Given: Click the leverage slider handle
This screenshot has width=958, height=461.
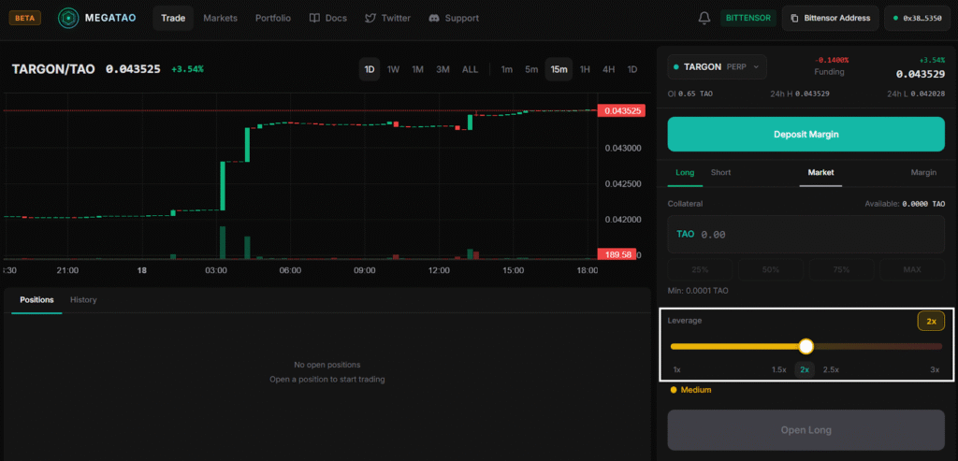Looking at the screenshot, I should pyautogui.click(x=806, y=346).
